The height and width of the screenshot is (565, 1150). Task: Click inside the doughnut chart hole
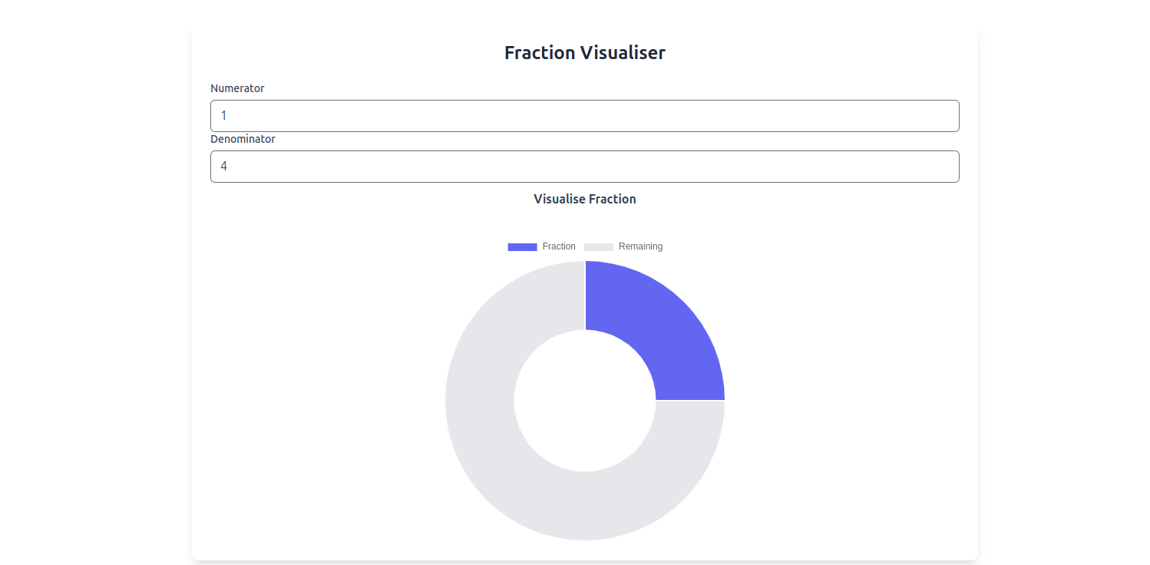(585, 401)
